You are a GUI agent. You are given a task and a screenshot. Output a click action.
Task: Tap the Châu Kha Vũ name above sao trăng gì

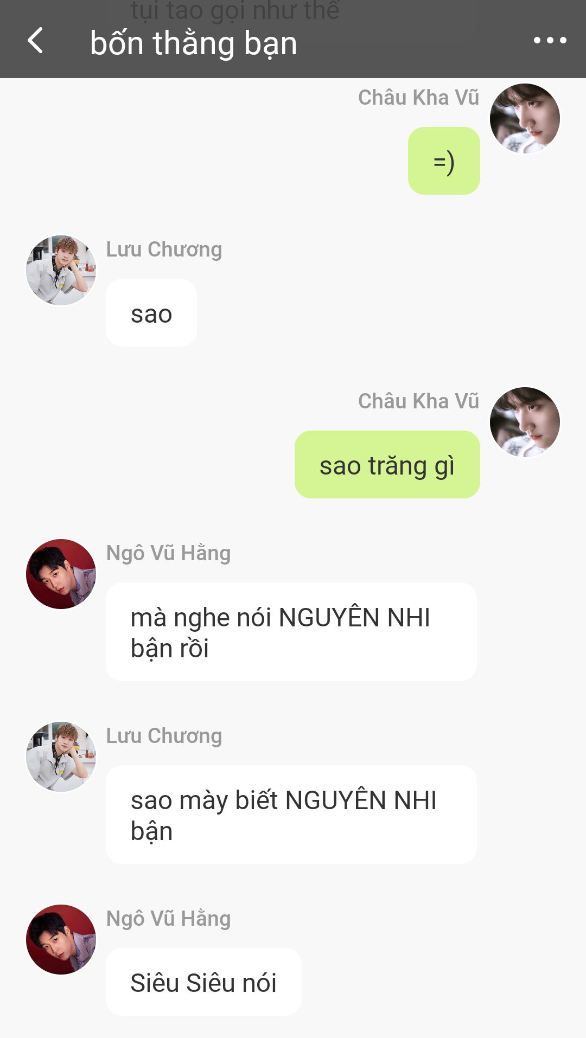pyautogui.click(x=418, y=401)
